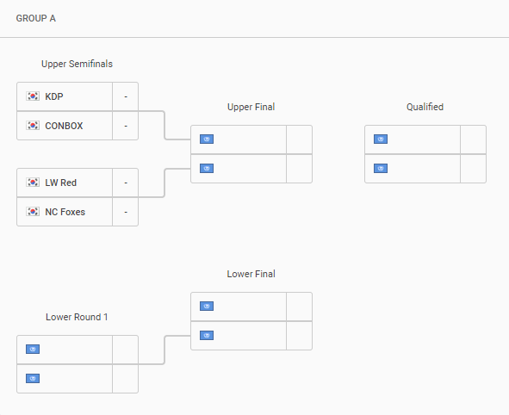The image size is (509, 415).
Task: Click the score cell for KDP
Action: 126,96
